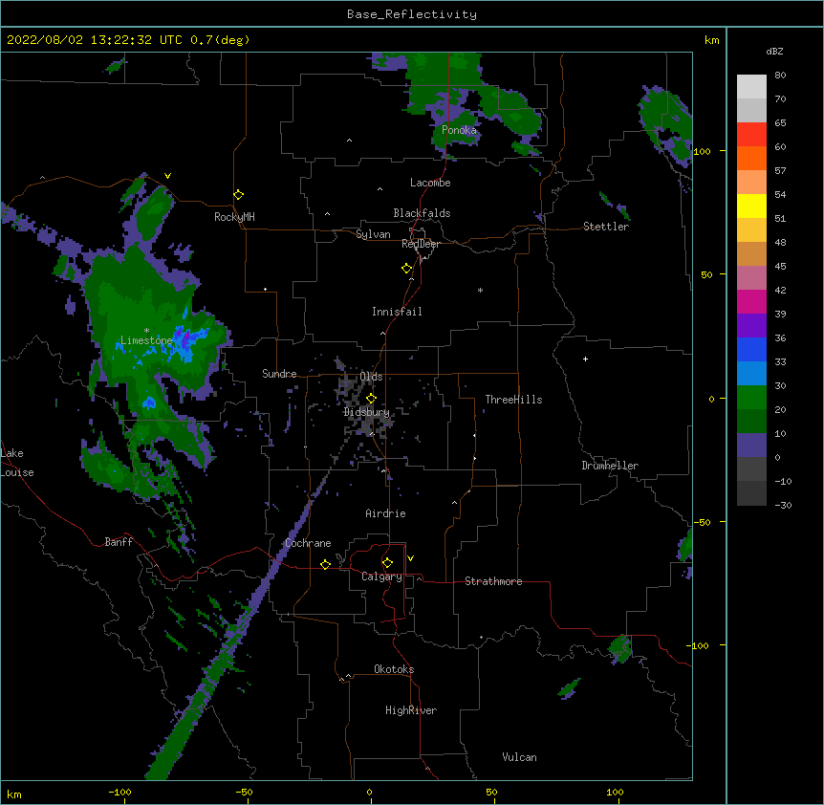Click the Strathmore label
Viewport: 824px width, 805px height.
click(493, 581)
